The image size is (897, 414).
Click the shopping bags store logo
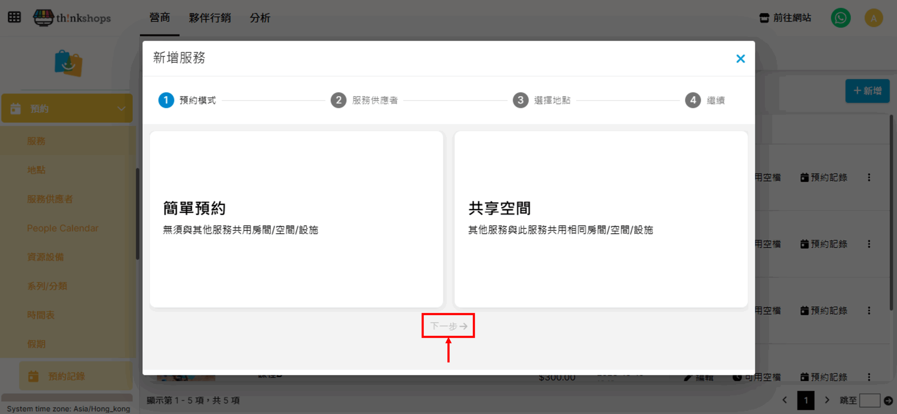(68, 63)
